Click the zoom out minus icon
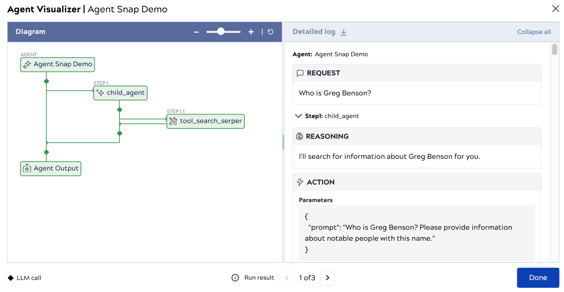The height and width of the screenshot is (292, 564). [196, 32]
